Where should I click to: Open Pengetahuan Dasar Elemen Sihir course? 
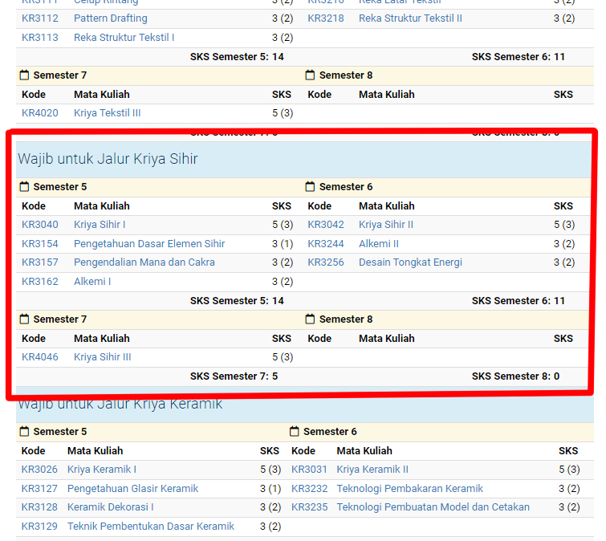149,244
